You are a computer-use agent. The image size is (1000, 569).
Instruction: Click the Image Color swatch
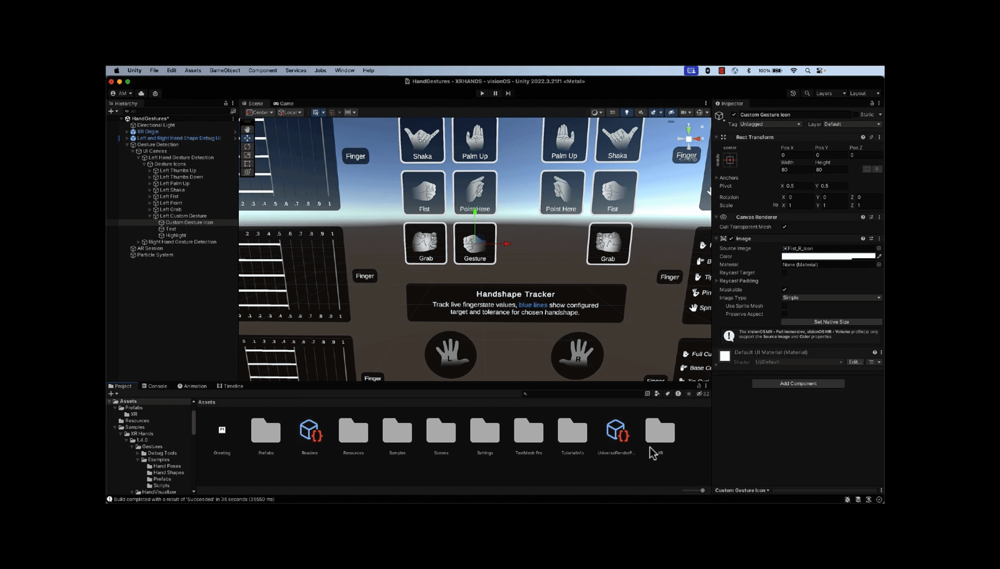pos(828,256)
